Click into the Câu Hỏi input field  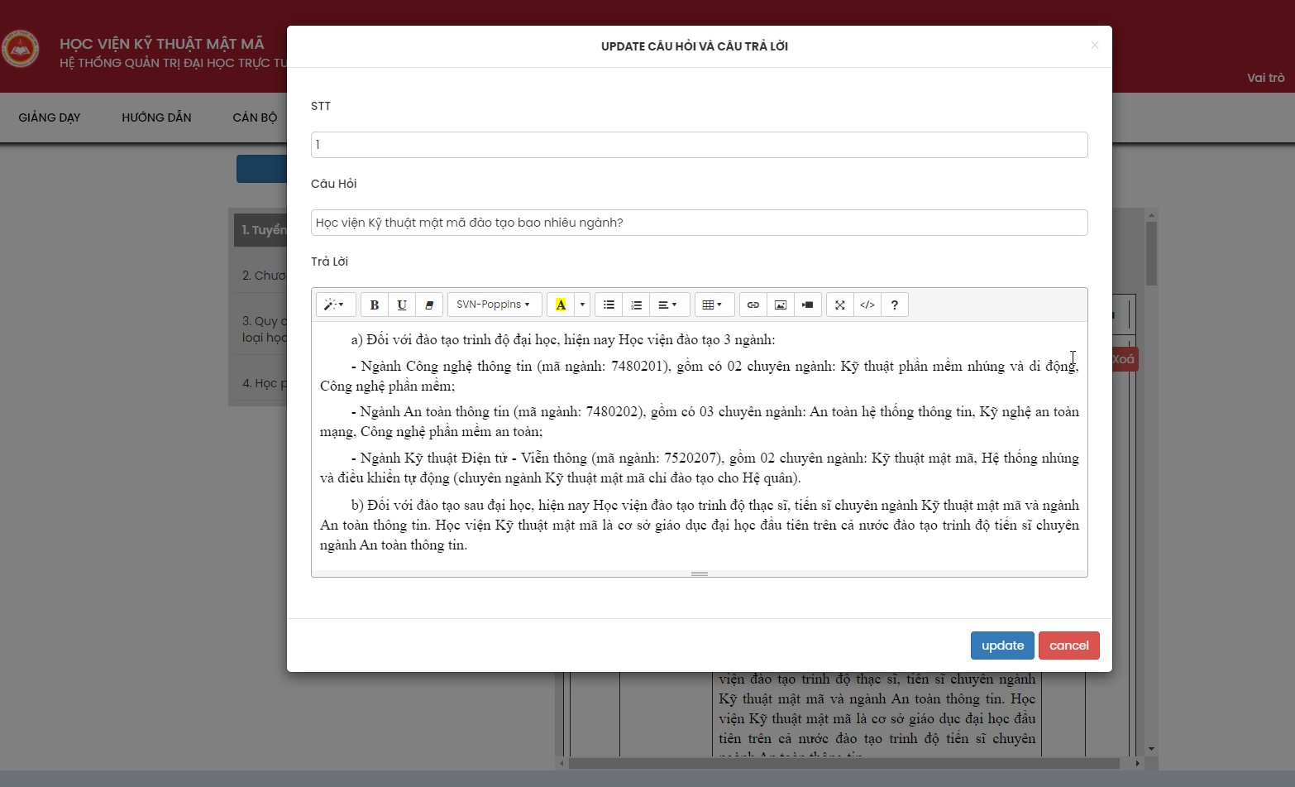[700, 223]
